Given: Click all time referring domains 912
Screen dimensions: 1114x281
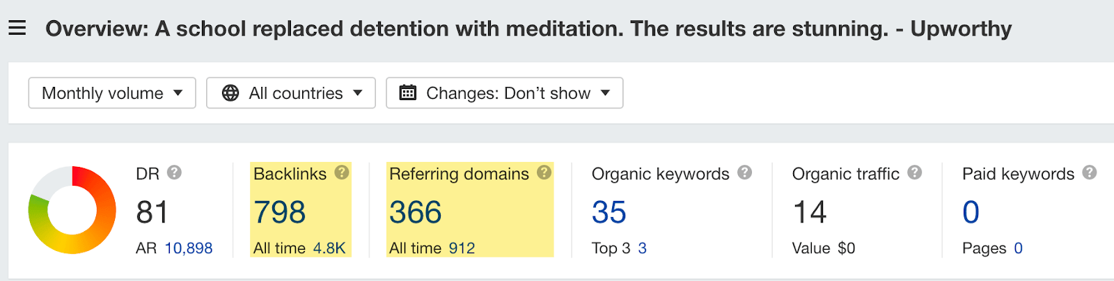Looking at the screenshot, I should (462, 248).
